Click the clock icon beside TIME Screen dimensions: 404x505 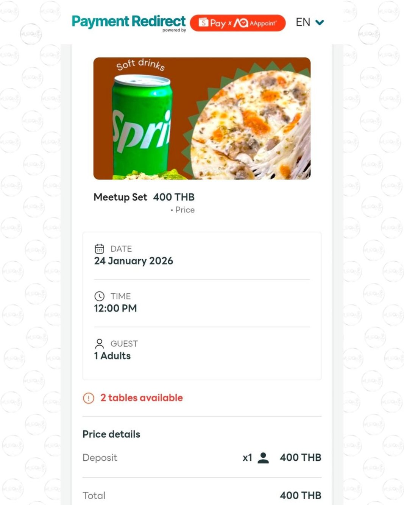pyautogui.click(x=99, y=296)
